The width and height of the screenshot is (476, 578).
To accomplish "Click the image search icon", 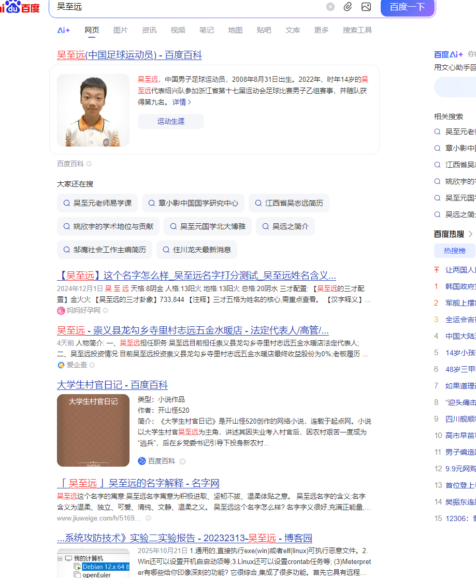I will [366, 7].
